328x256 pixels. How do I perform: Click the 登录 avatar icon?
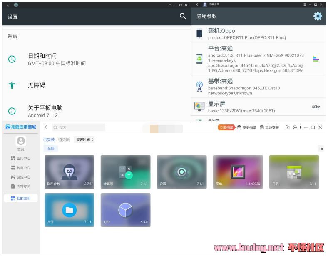[20, 141]
